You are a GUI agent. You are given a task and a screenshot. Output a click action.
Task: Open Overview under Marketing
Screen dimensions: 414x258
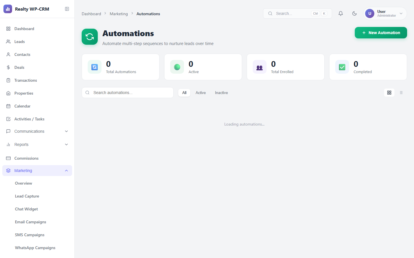[x=24, y=183]
